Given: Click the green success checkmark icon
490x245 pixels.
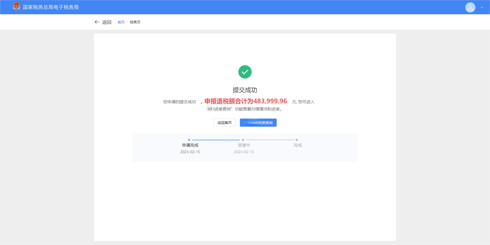Looking at the screenshot, I should click(245, 72).
